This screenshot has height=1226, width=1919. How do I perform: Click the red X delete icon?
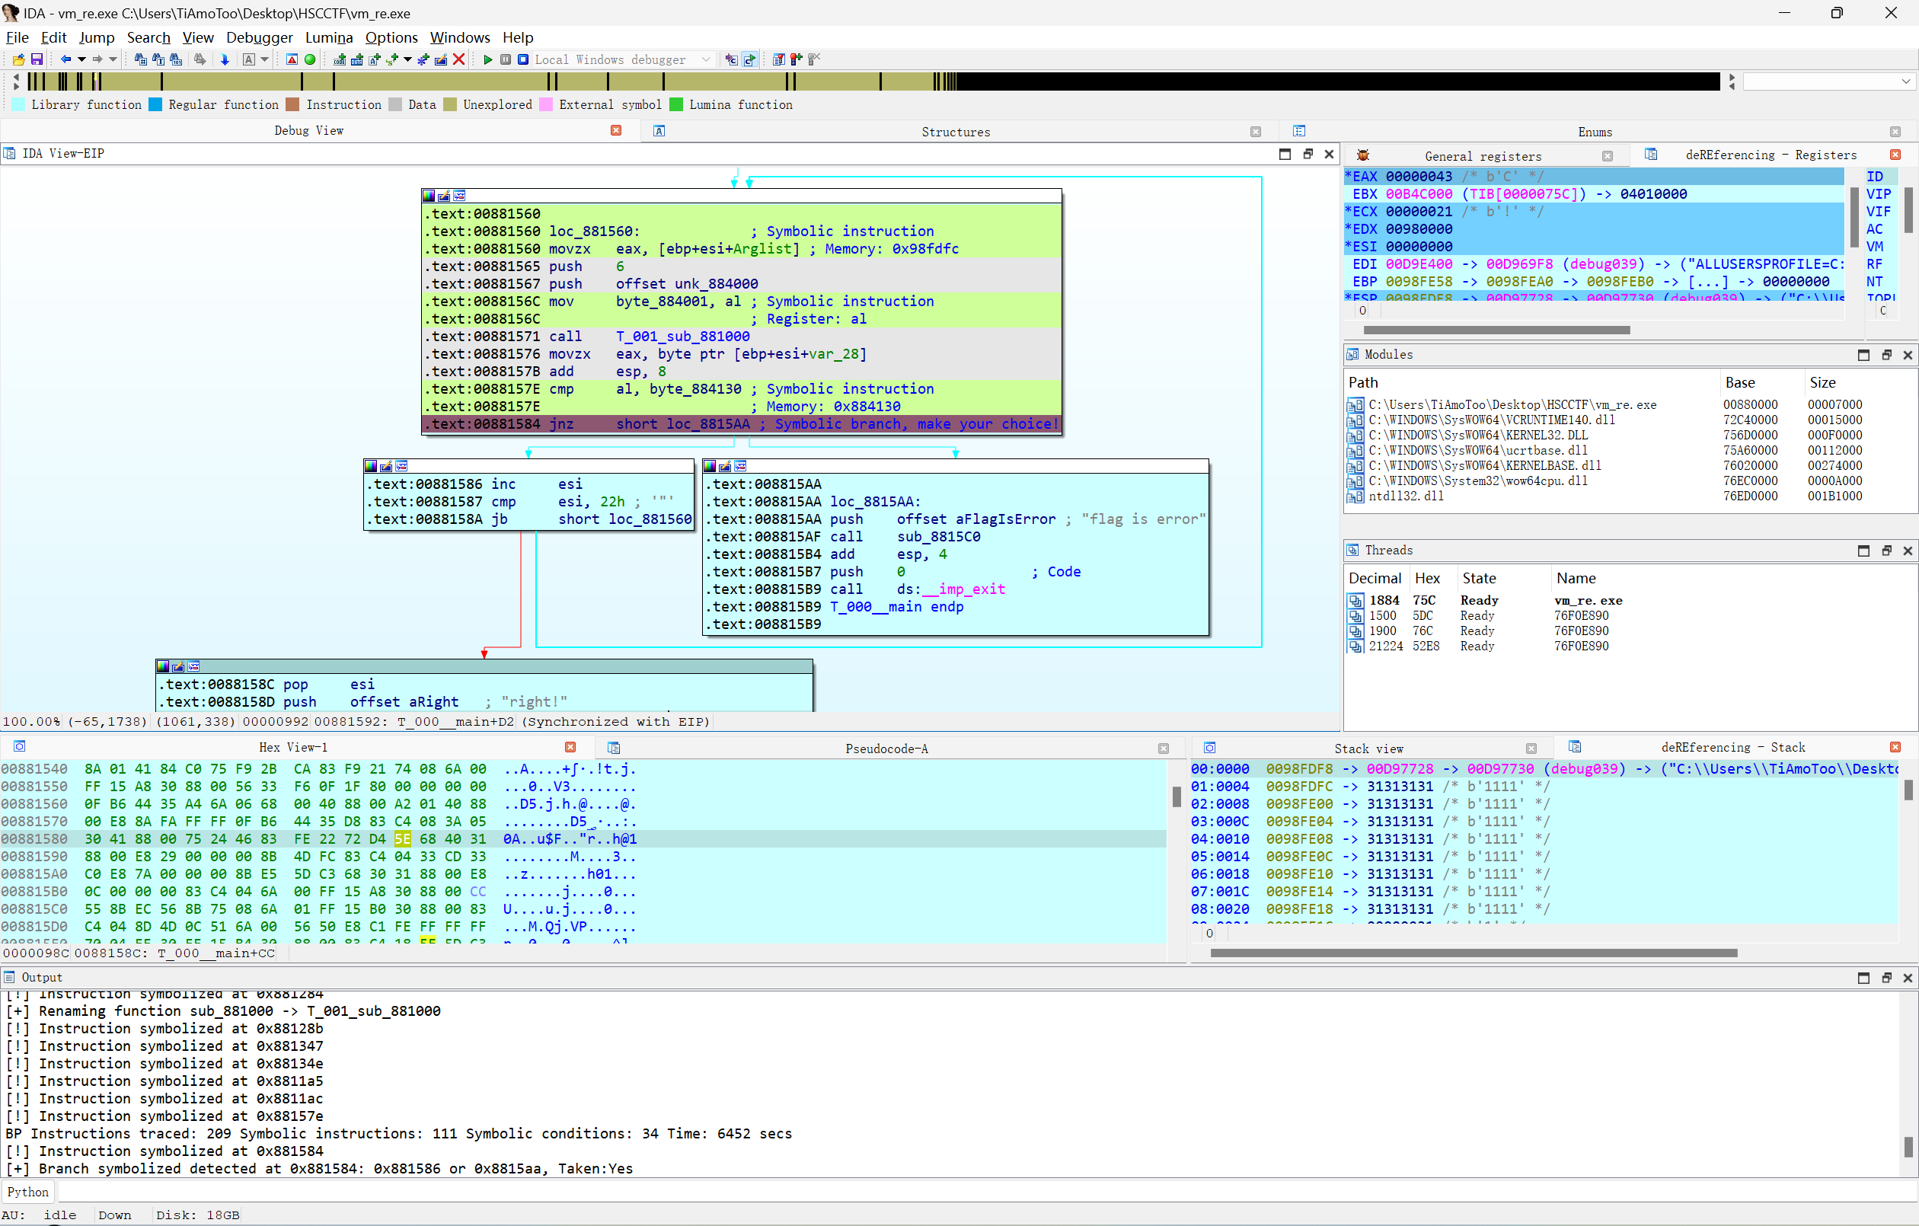[459, 59]
